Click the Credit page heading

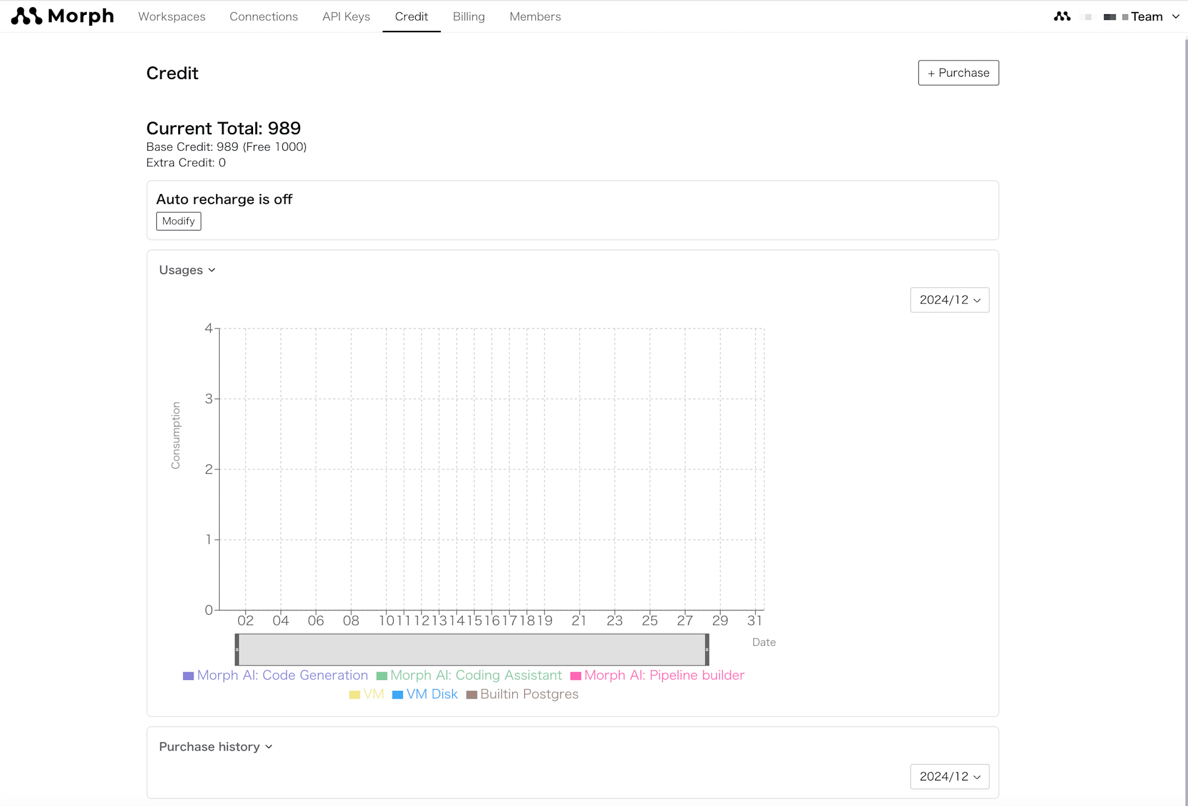(x=172, y=73)
